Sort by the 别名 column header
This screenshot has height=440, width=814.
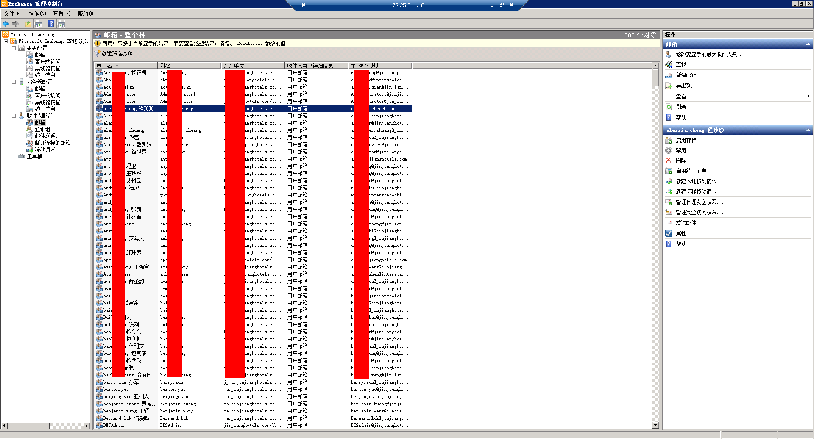coord(189,66)
